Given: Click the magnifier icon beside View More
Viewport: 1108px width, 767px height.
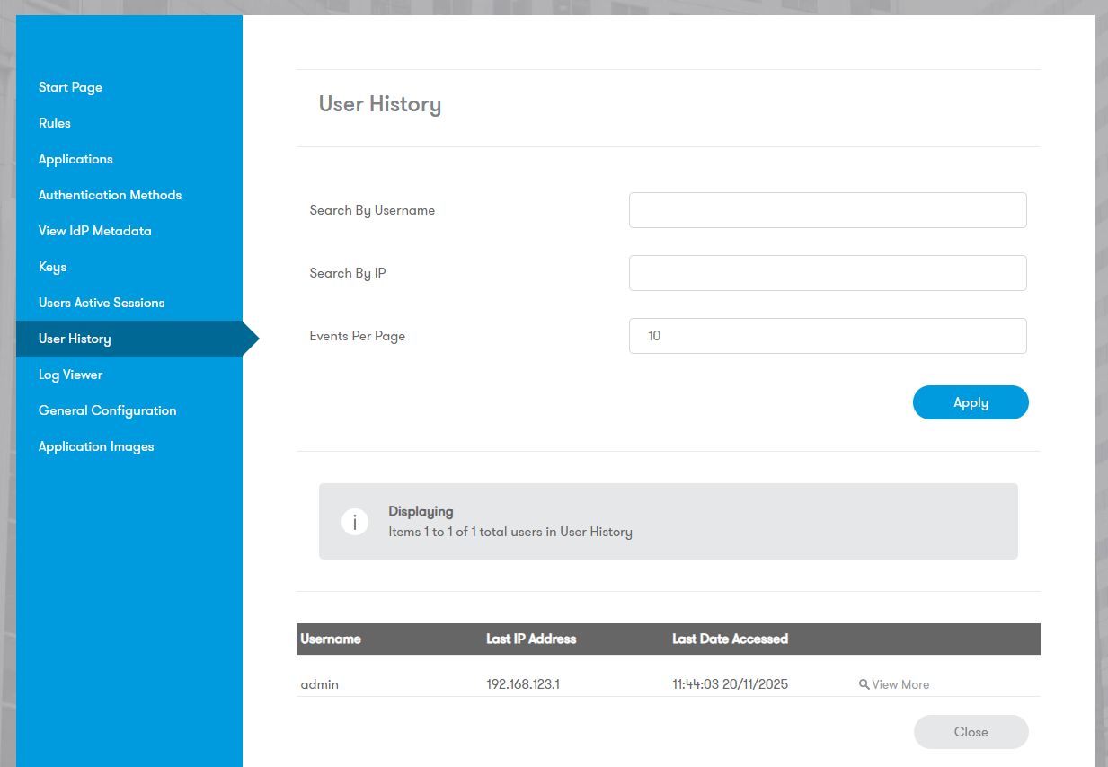Looking at the screenshot, I should point(863,684).
